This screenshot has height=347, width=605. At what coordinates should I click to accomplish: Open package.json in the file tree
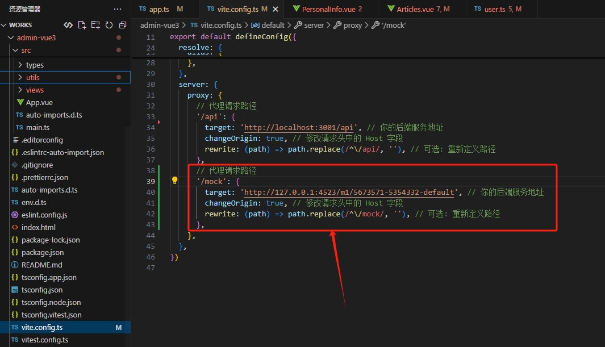pyautogui.click(x=43, y=252)
